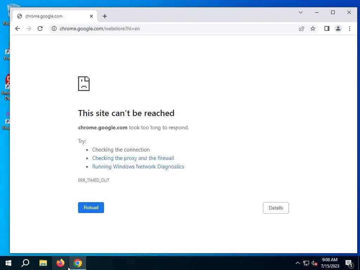
Task: Maximize the Chrome window
Action: (333, 12)
